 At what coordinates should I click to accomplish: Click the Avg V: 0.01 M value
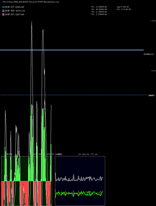point(123,7)
